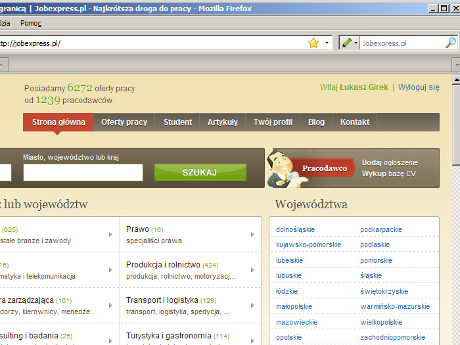This screenshot has width=460, height=345.
Task: Open the Kontakt tab
Action: pos(355,122)
